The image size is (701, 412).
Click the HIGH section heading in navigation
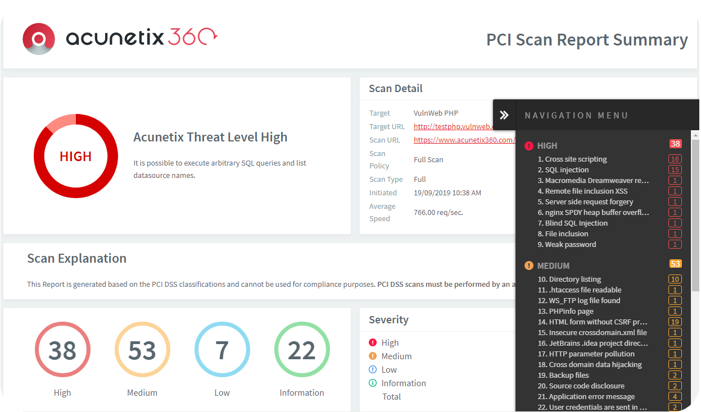(x=547, y=145)
